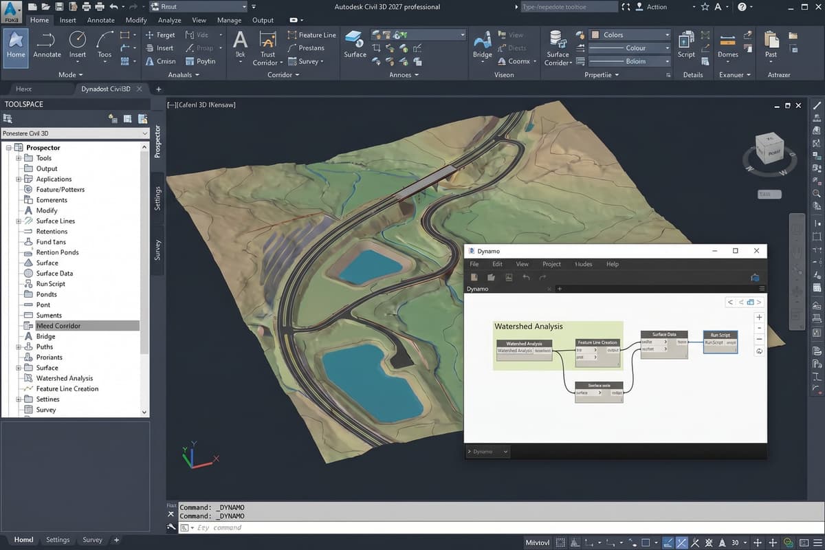Click the Poytin tool in Analials panel
Screen dimensions: 825x550
201,61
